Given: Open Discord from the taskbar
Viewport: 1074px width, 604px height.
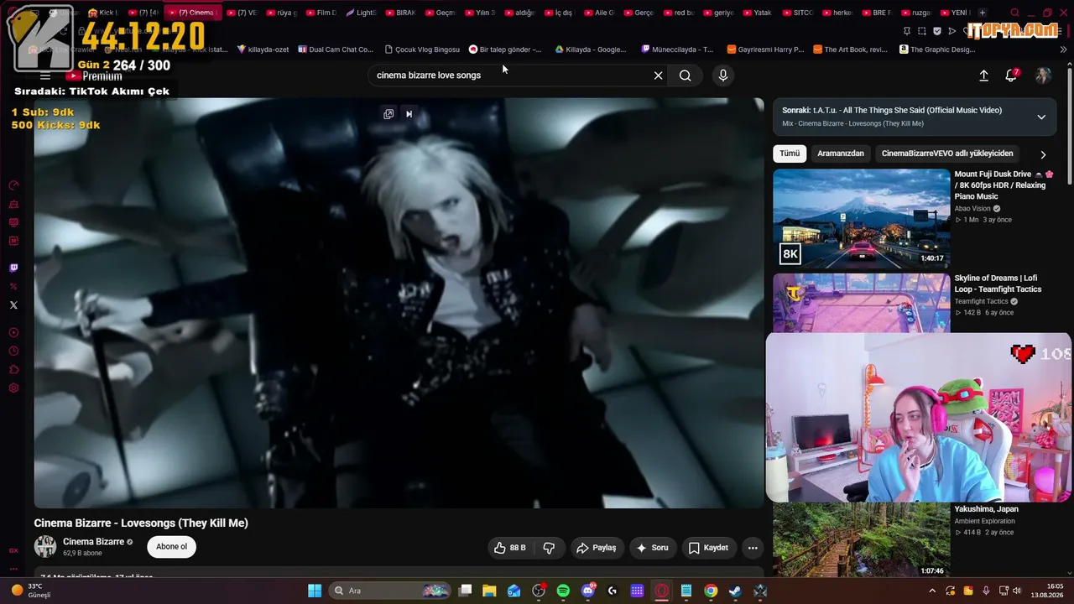Looking at the screenshot, I should point(588,591).
